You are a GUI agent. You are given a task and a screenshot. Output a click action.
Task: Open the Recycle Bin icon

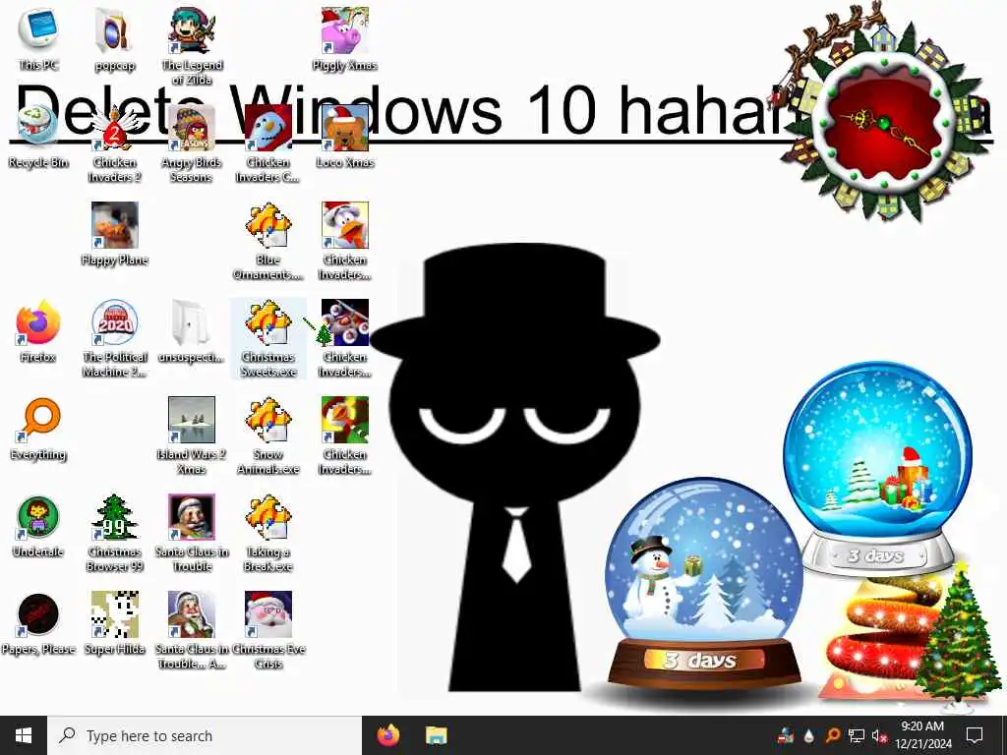click(x=38, y=136)
